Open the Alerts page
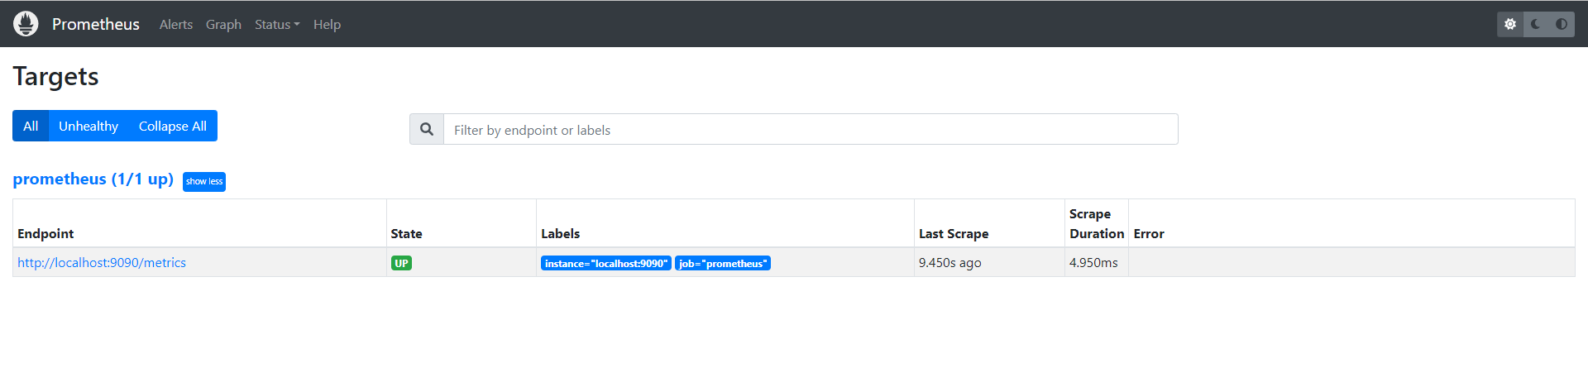The image size is (1588, 387). pyautogui.click(x=176, y=25)
